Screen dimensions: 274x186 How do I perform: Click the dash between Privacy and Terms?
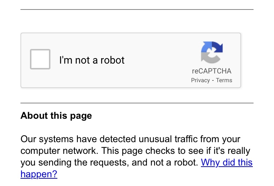(x=213, y=80)
